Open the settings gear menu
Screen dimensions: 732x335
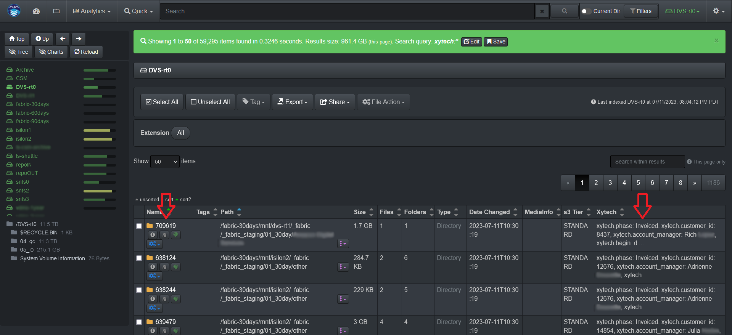click(718, 11)
